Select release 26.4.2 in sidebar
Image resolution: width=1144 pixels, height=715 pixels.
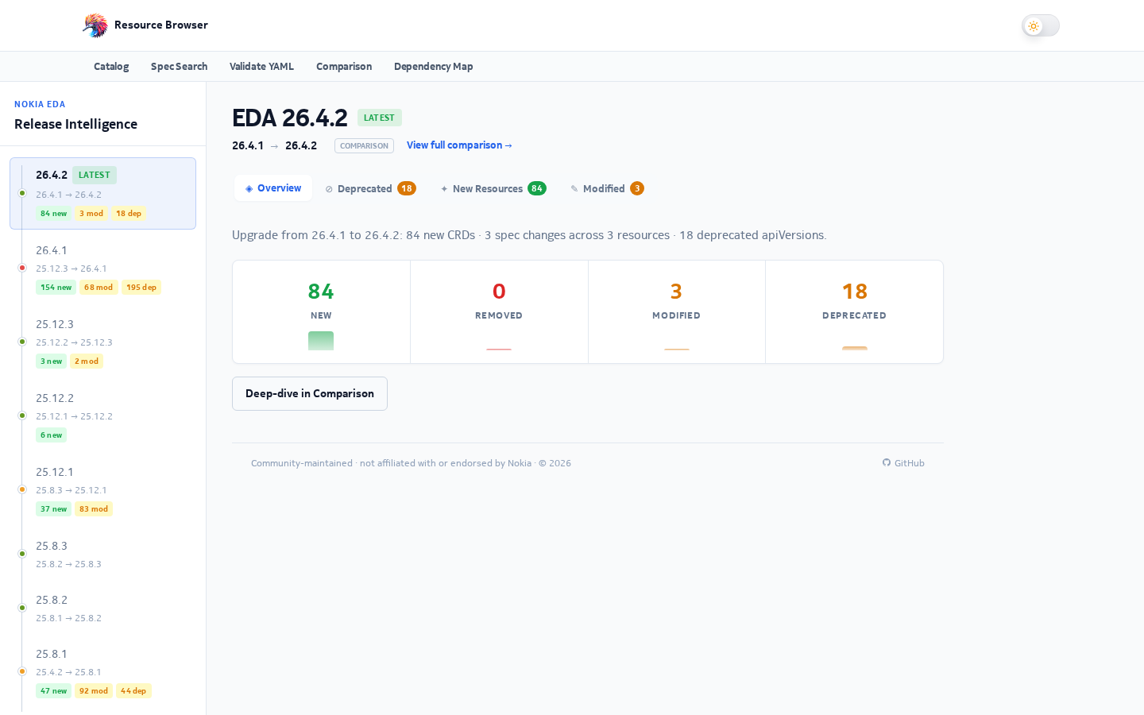[103, 194]
